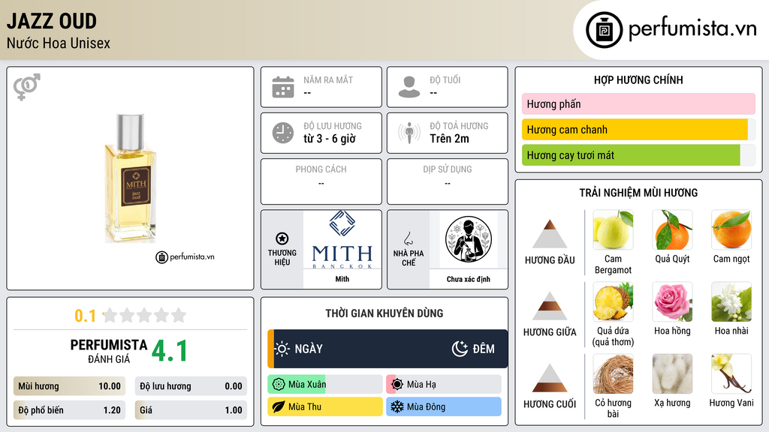Click the Hợp hương chính heading
This screenshot has width=769, height=432.
(x=638, y=79)
